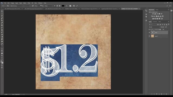Select the Zoom tool
This screenshot has height=97, width=173.
tap(2, 56)
